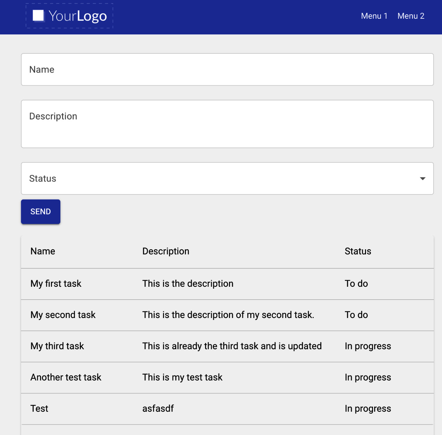
Task: Click 'To do' status of My second task
Action: click(x=356, y=315)
